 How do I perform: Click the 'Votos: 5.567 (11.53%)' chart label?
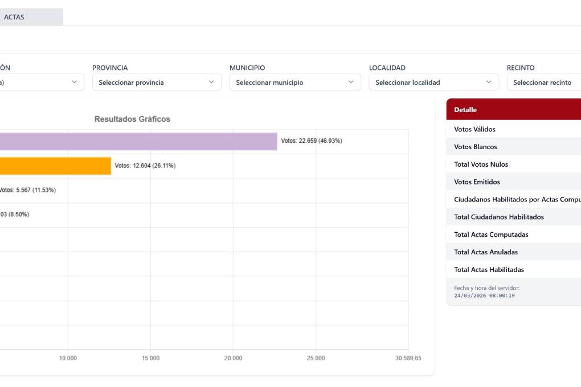[27, 190]
